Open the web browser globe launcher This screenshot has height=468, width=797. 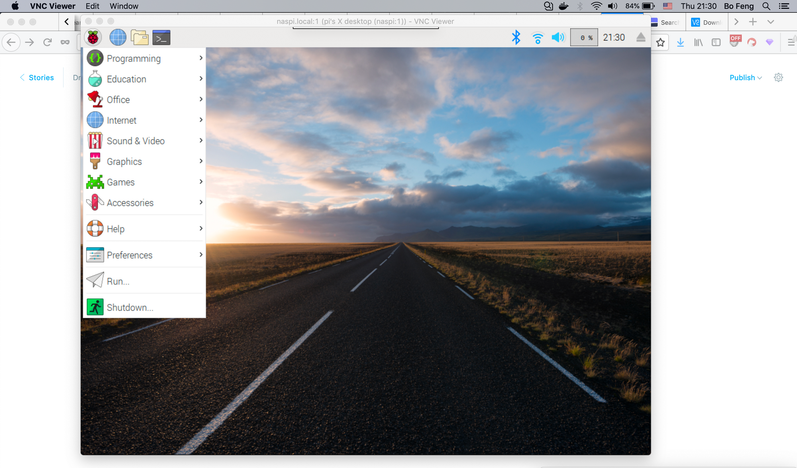[118, 37]
